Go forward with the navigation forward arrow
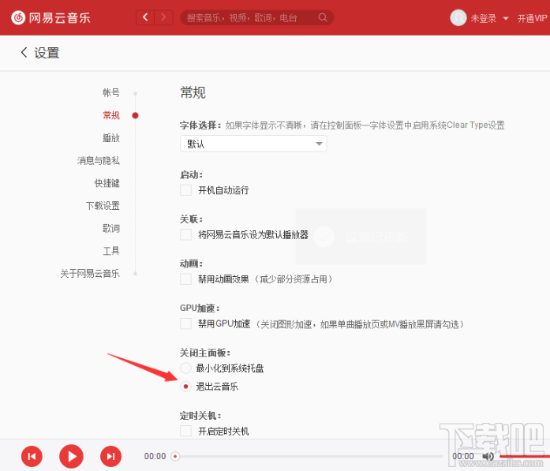550x471 pixels. 163,17
